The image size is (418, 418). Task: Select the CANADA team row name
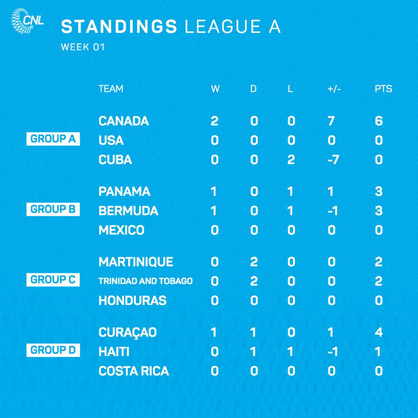124,121
